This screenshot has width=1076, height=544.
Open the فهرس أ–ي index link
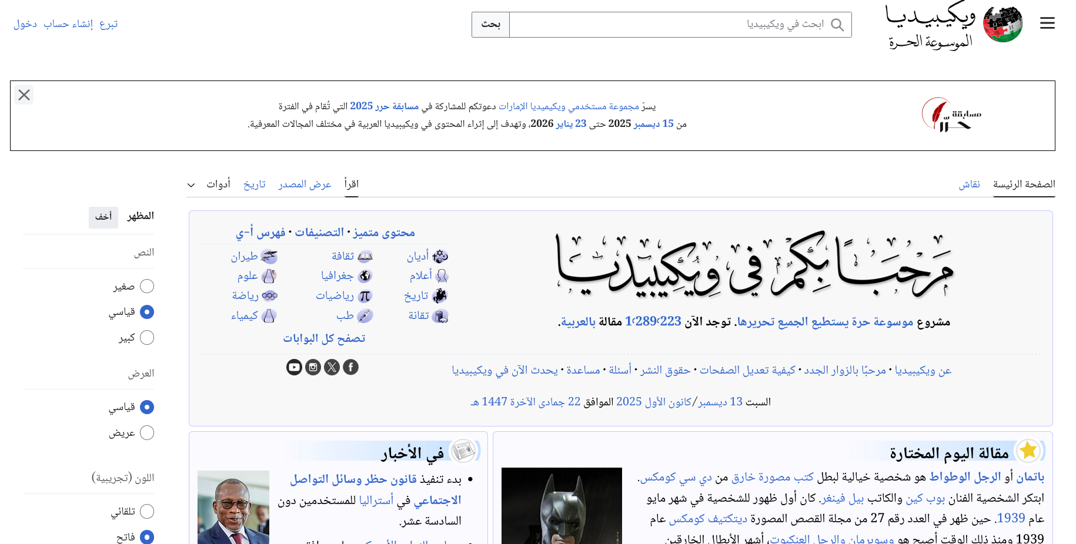coord(260,233)
